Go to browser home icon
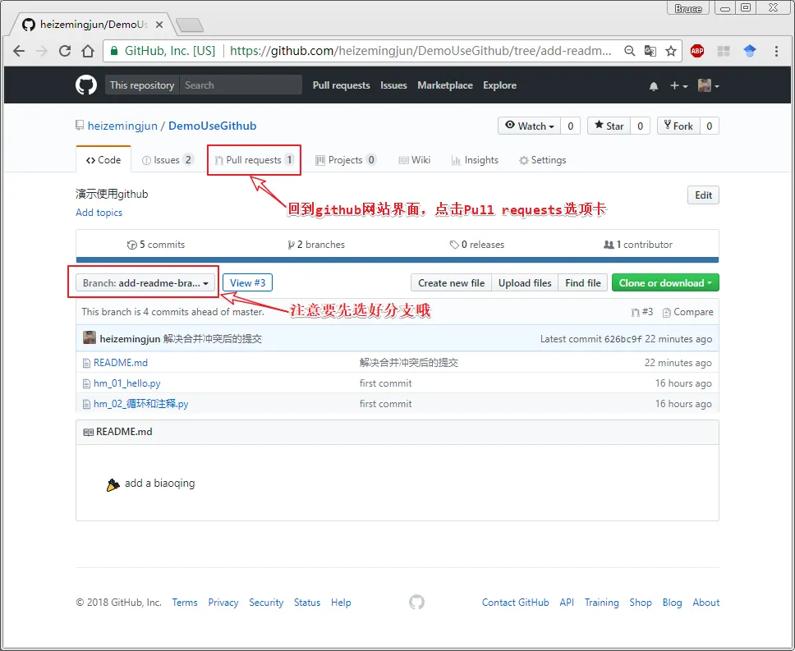Viewport: 795px width, 651px height. point(88,51)
